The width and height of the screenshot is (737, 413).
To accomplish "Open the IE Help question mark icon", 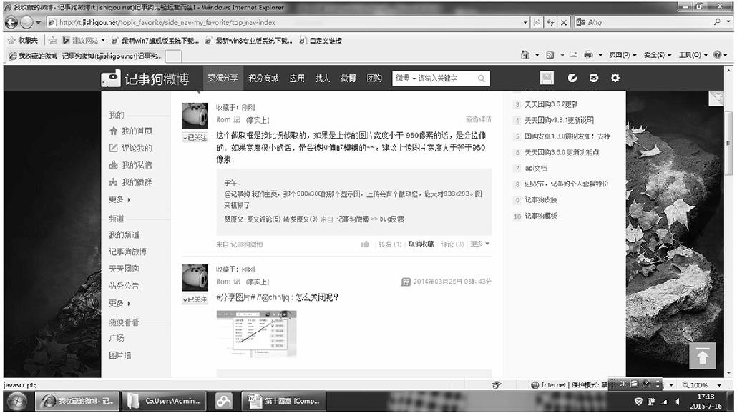I will click(717, 55).
